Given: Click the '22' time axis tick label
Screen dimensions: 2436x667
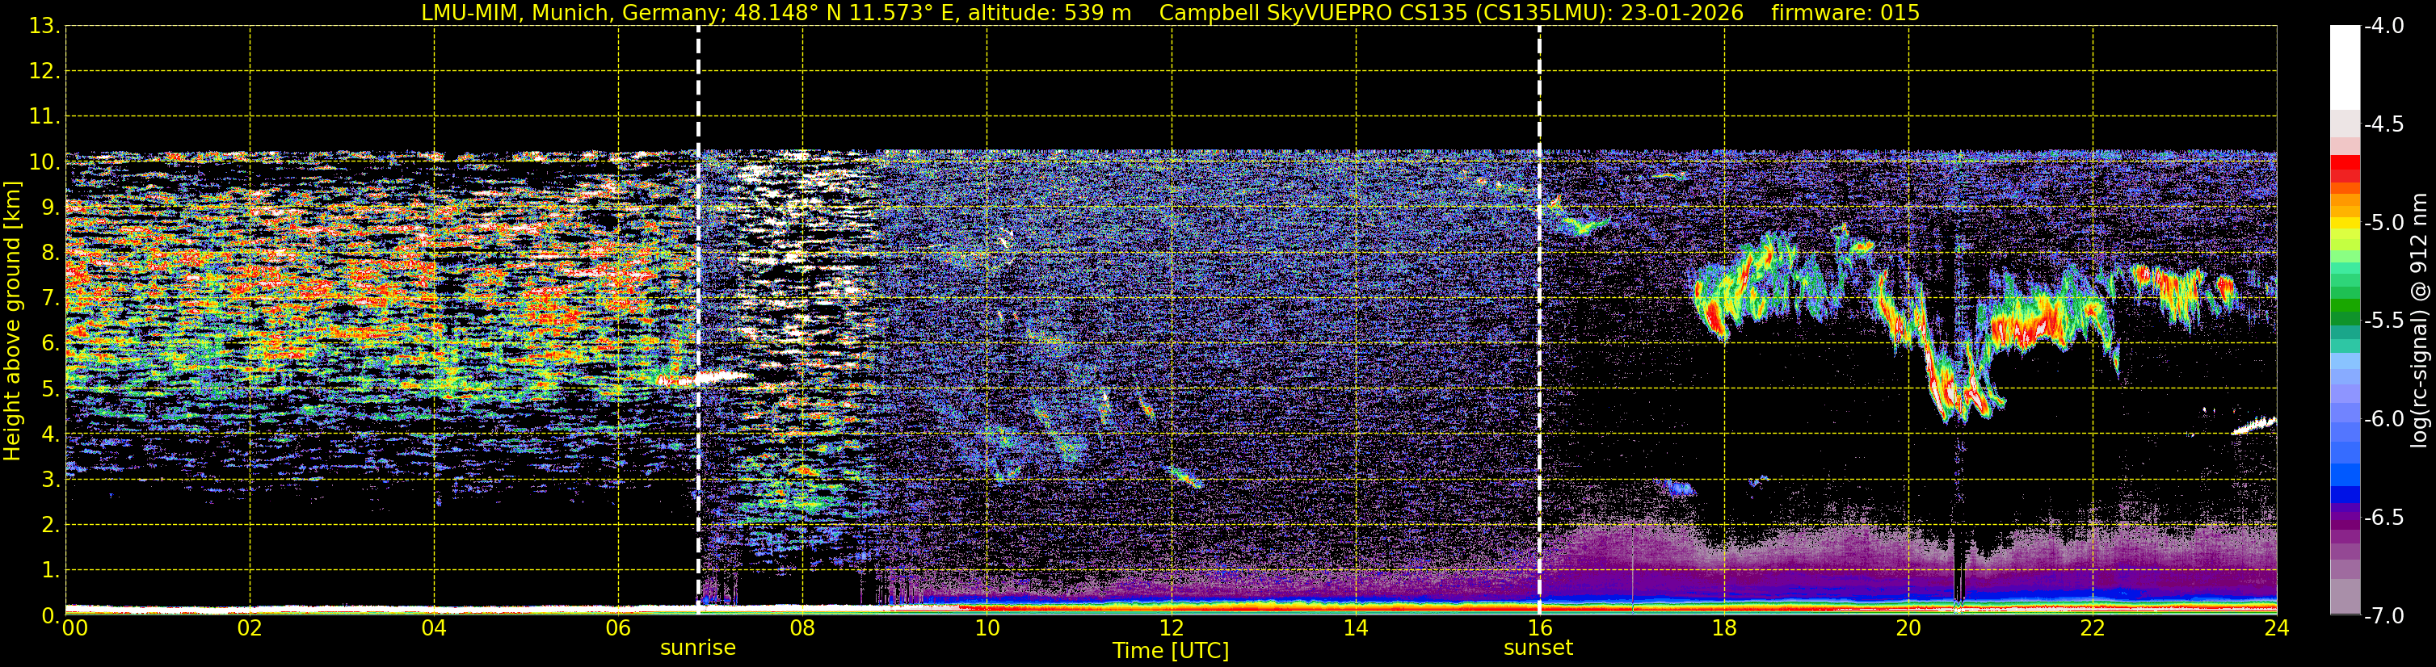Looking at the screenshot, I should point(2093,628).
